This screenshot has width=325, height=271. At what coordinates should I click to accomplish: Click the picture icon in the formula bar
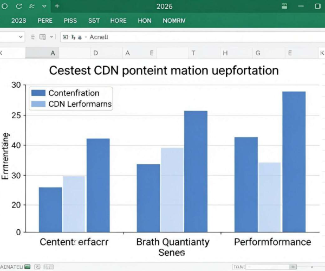tap(66, 37)
